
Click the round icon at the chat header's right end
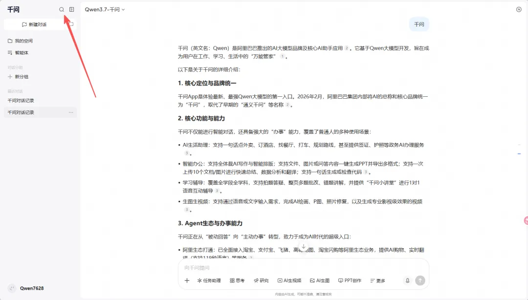(519, 9)
